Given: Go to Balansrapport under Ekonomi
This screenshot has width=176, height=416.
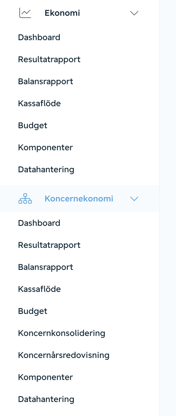Looking at the screenshot, I should tap(46, 82).
